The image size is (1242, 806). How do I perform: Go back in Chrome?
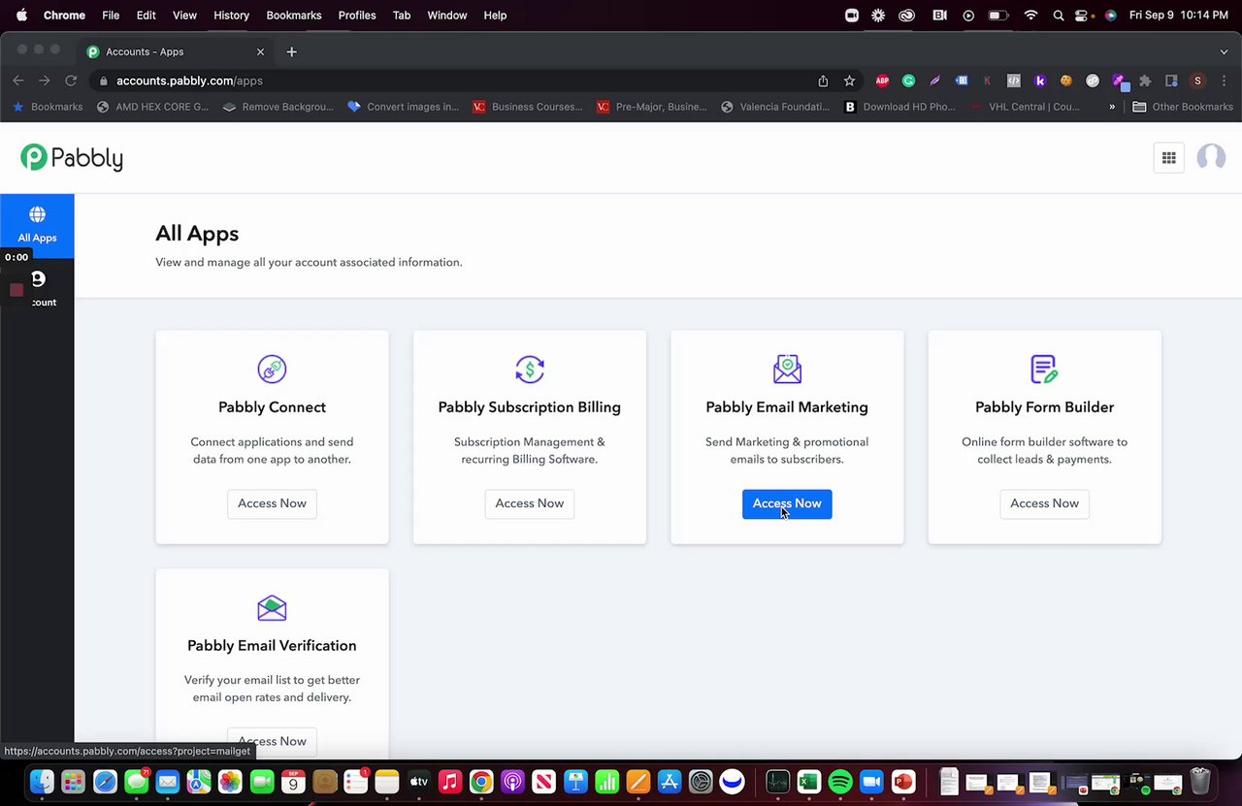(18, 81)
